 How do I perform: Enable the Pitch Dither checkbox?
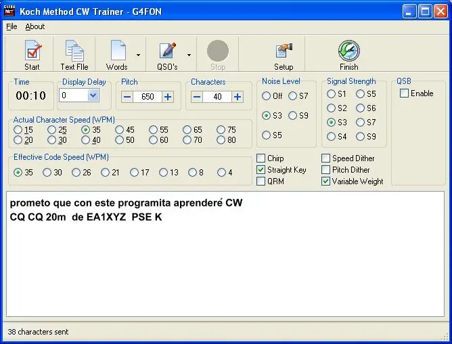(x=325, y=170)
